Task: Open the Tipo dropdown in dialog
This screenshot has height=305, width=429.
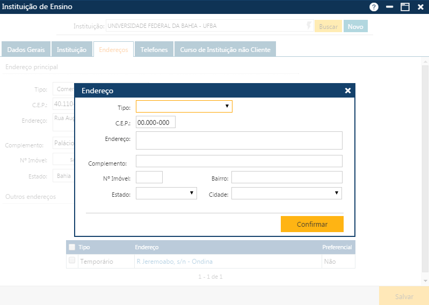Action: point(184,107)
